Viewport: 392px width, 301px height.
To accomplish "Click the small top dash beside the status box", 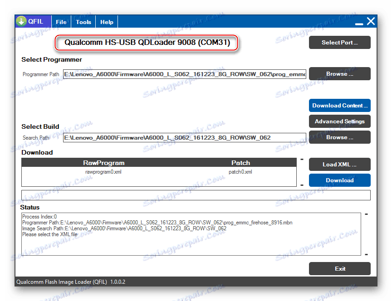I will (x=366, y=214).
